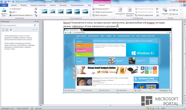Image resolution: width=186 pixels, height=110 pixels.
Task: Switch to the Главная (Home) tab
Action: click(14, 5)
